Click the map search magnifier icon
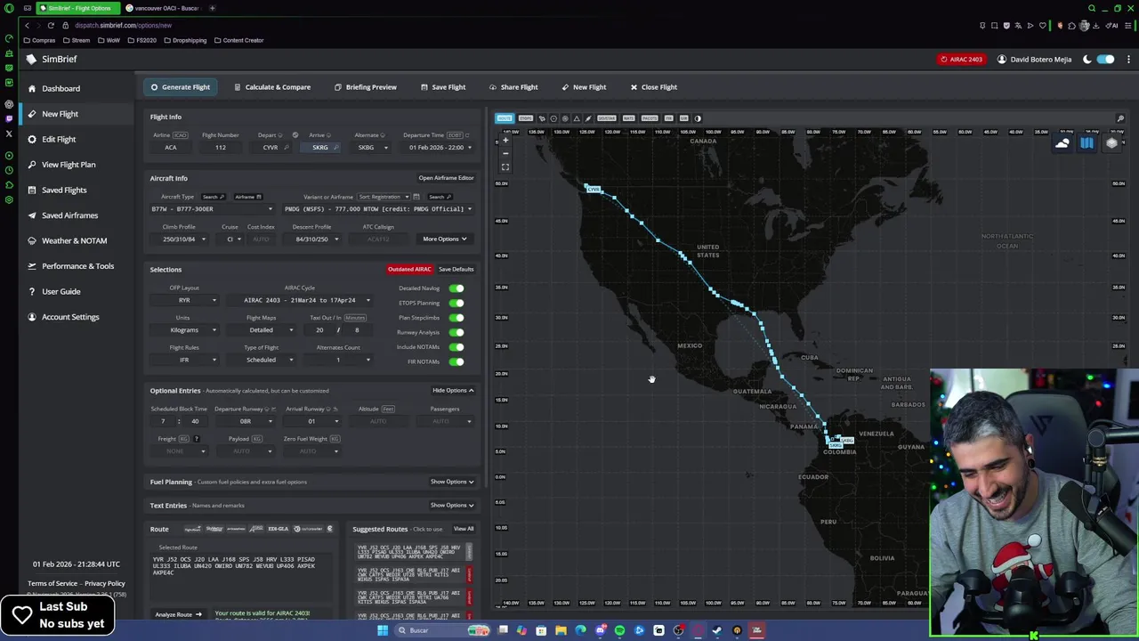 (1120, 118)
